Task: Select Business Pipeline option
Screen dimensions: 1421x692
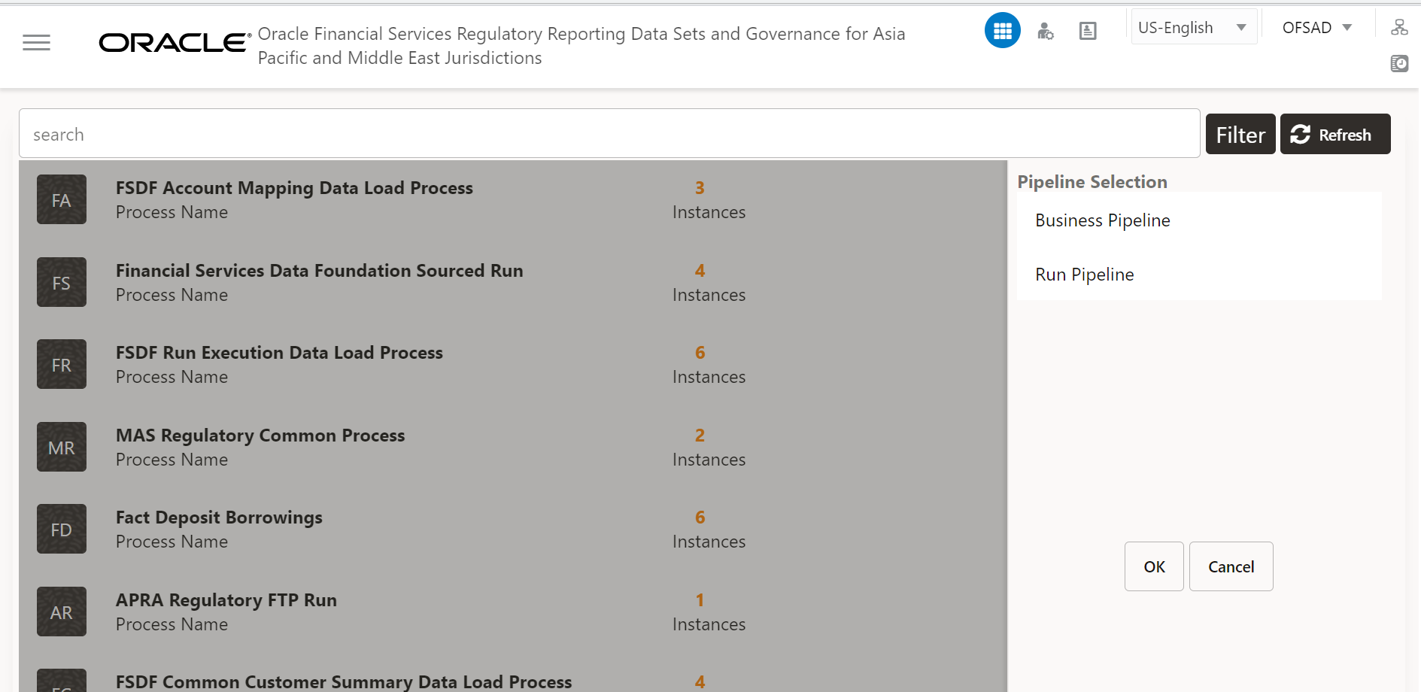Action: pyautogui.click(x=1102, y=220)
